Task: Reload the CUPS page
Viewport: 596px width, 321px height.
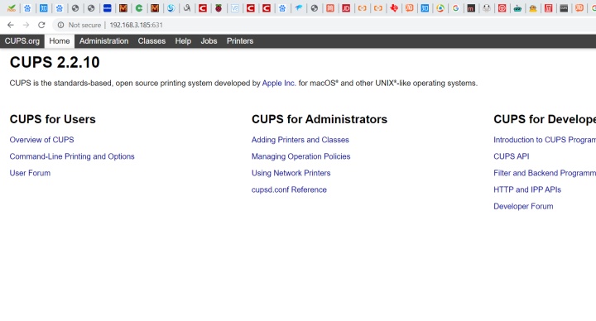Action: tap(41, 25)
